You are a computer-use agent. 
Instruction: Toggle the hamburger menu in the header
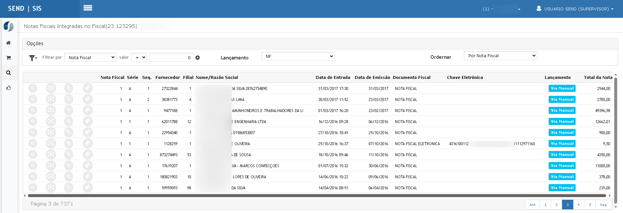88,8
